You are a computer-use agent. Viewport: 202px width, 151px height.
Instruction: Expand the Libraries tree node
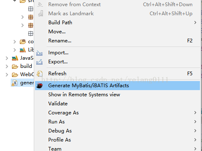click(x=15, y=50)
